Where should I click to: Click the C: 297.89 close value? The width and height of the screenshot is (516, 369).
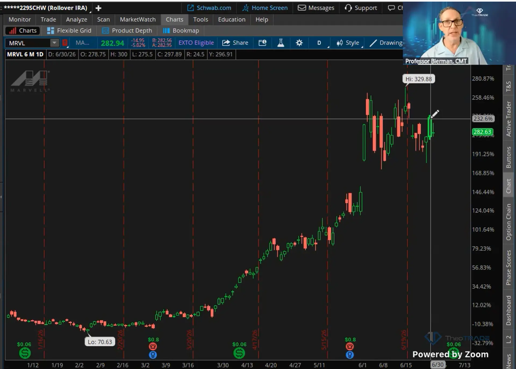(170, 54)
